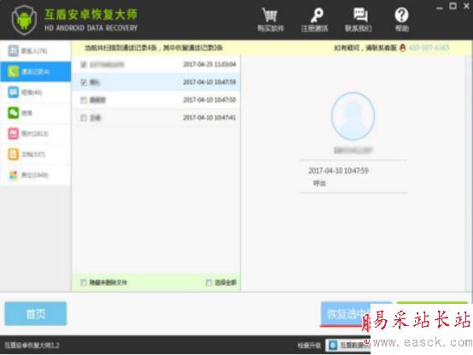The image size is (473, 355).
Task: Switch to the 文档(337) category
Action: [36, 154]
